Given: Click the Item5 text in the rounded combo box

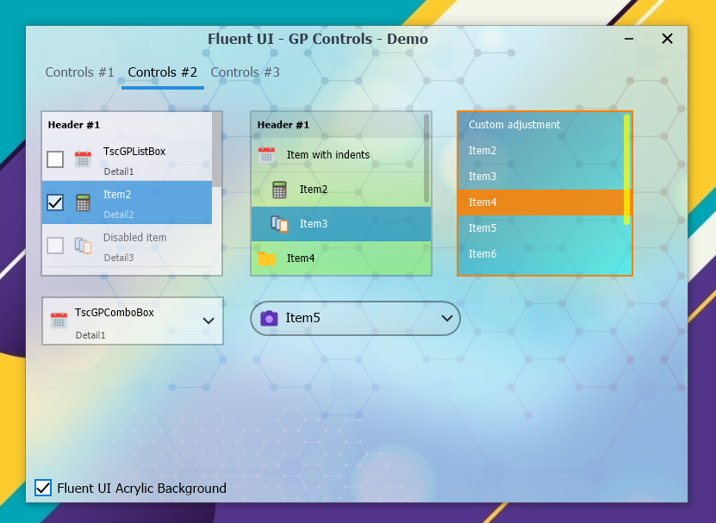Looking at the screenshot, I should tap(302, 318).
